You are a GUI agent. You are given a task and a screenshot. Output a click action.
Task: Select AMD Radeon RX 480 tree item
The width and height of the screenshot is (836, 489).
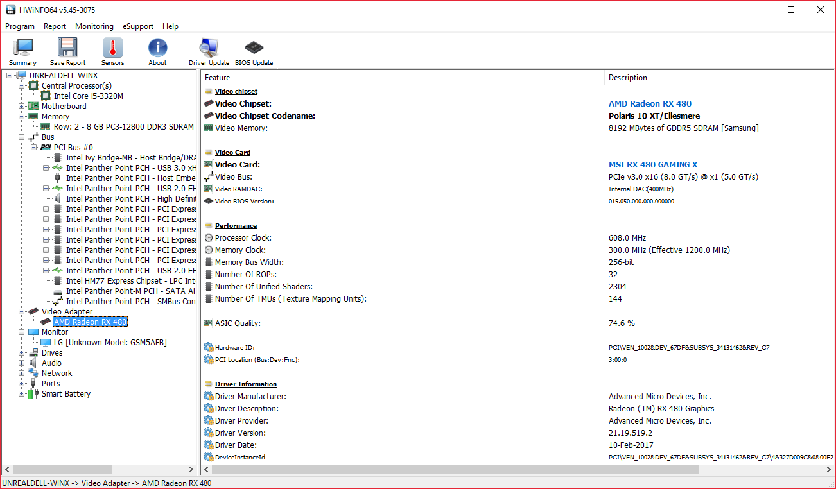(91, 322)
